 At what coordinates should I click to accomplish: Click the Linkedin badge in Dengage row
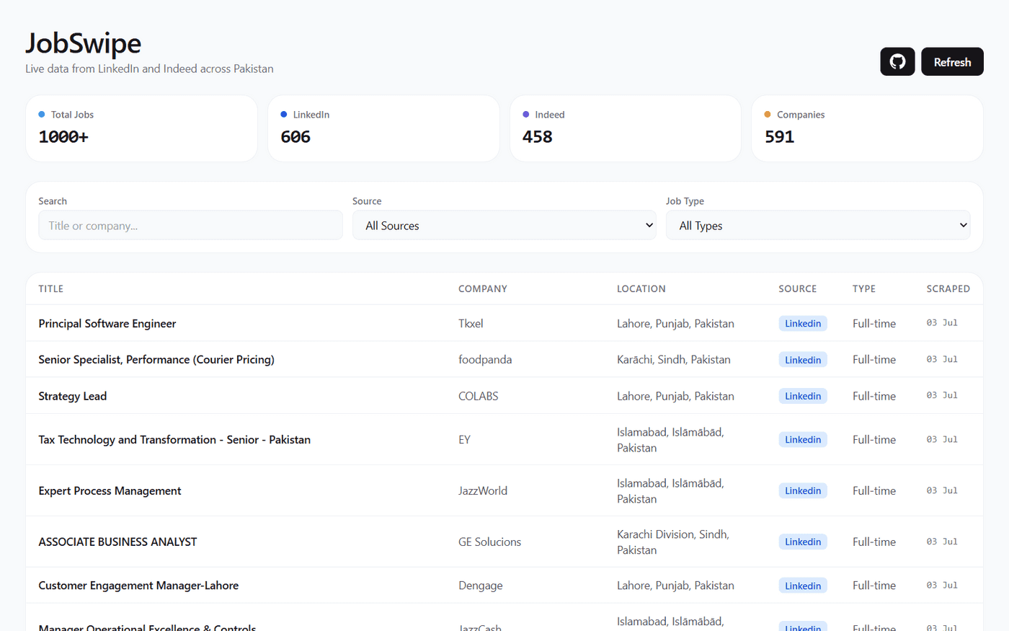(x=803, y=586)
